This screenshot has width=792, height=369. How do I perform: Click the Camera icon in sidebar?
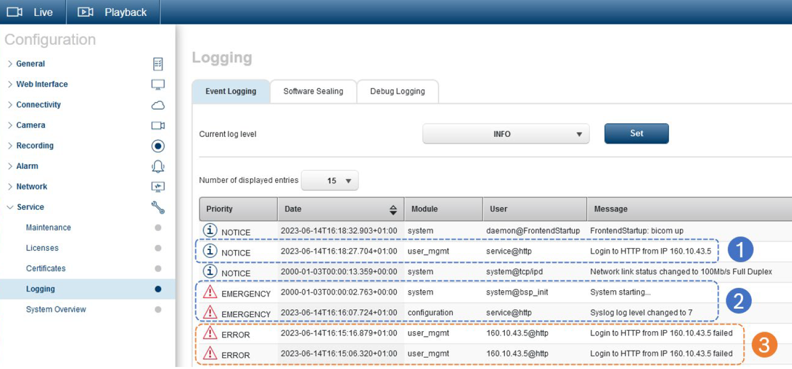(x=158, y=125)
